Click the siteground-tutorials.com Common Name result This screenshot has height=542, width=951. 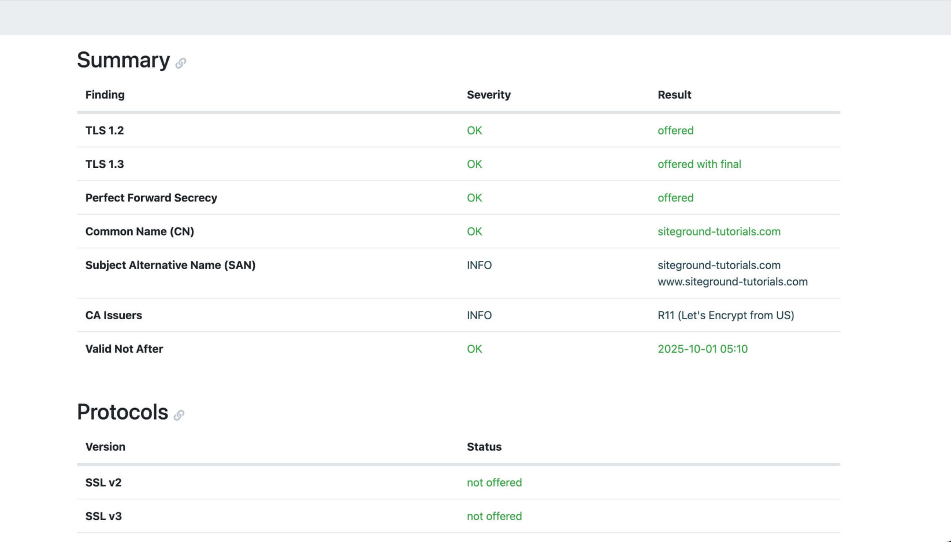pyautogui.click(x=719, y=231)
